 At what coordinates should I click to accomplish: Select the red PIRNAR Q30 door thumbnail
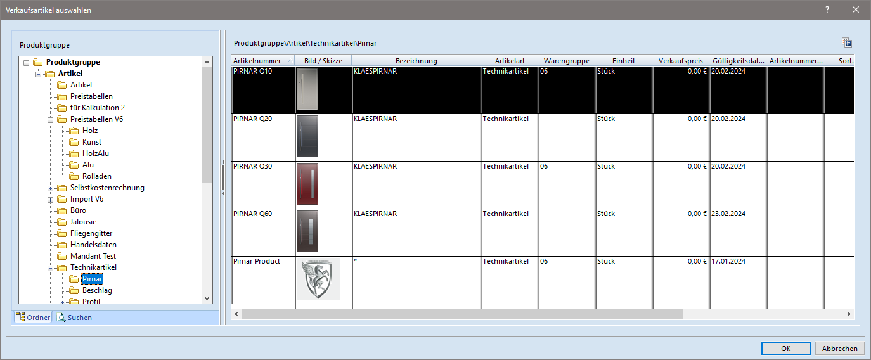click(307, 184)
